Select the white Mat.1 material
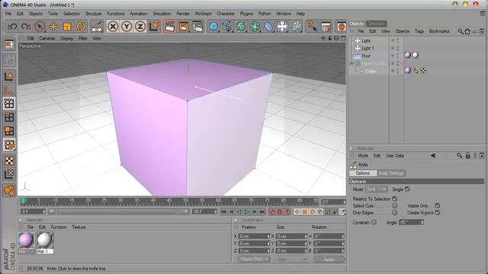Viewport: 488px width, 274px height. point(45,241)
